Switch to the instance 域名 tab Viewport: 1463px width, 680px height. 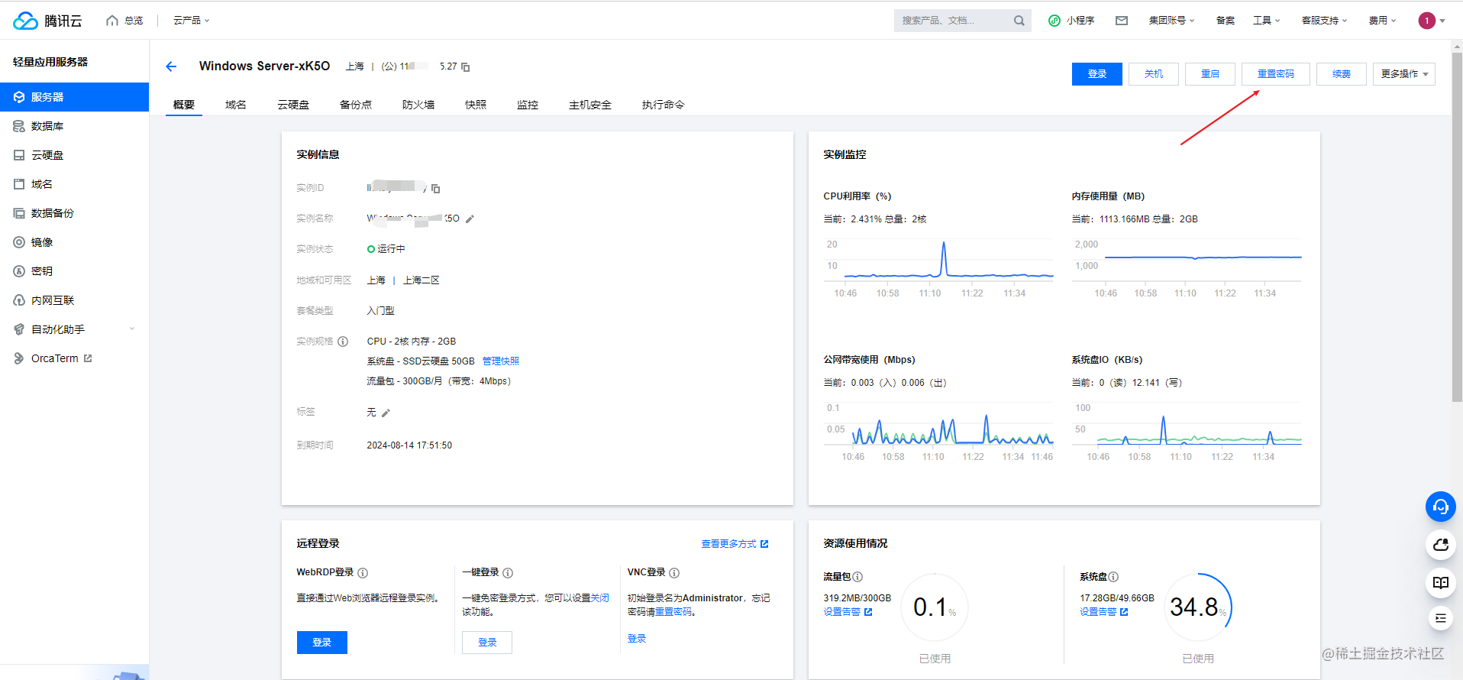coord(236,105)
